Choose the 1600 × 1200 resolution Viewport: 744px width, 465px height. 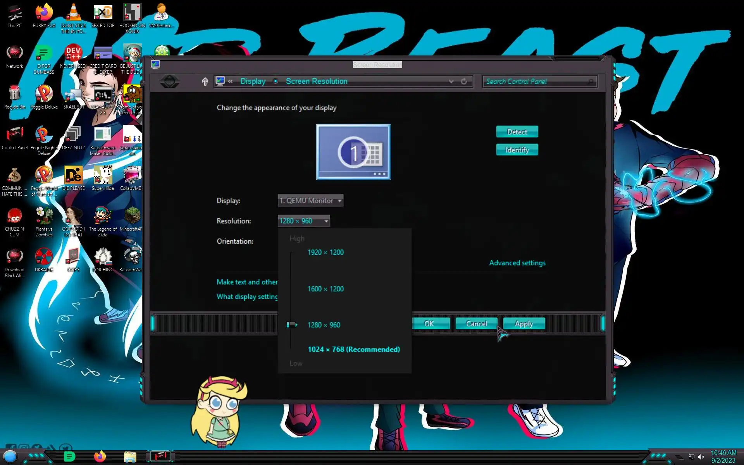(x=325, y=289)
